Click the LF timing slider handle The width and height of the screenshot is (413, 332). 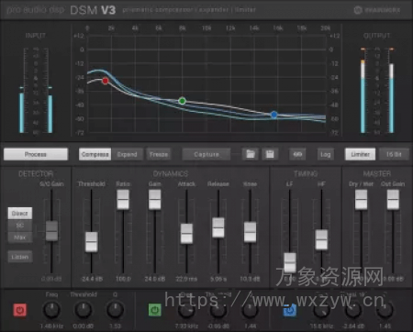pyautogui.click(x=290, y=262)
